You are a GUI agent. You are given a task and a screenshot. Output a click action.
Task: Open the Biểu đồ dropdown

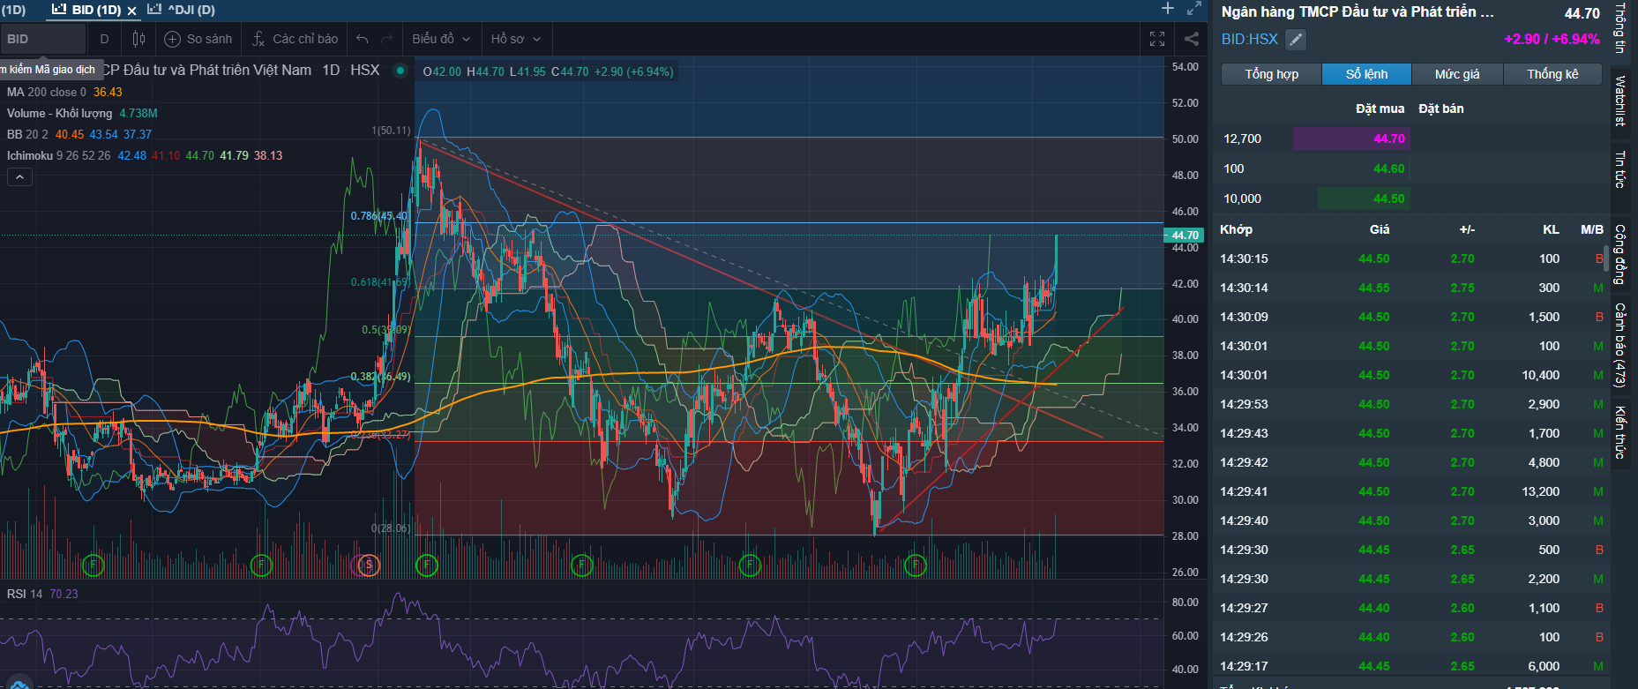click(x=441, y=39)
